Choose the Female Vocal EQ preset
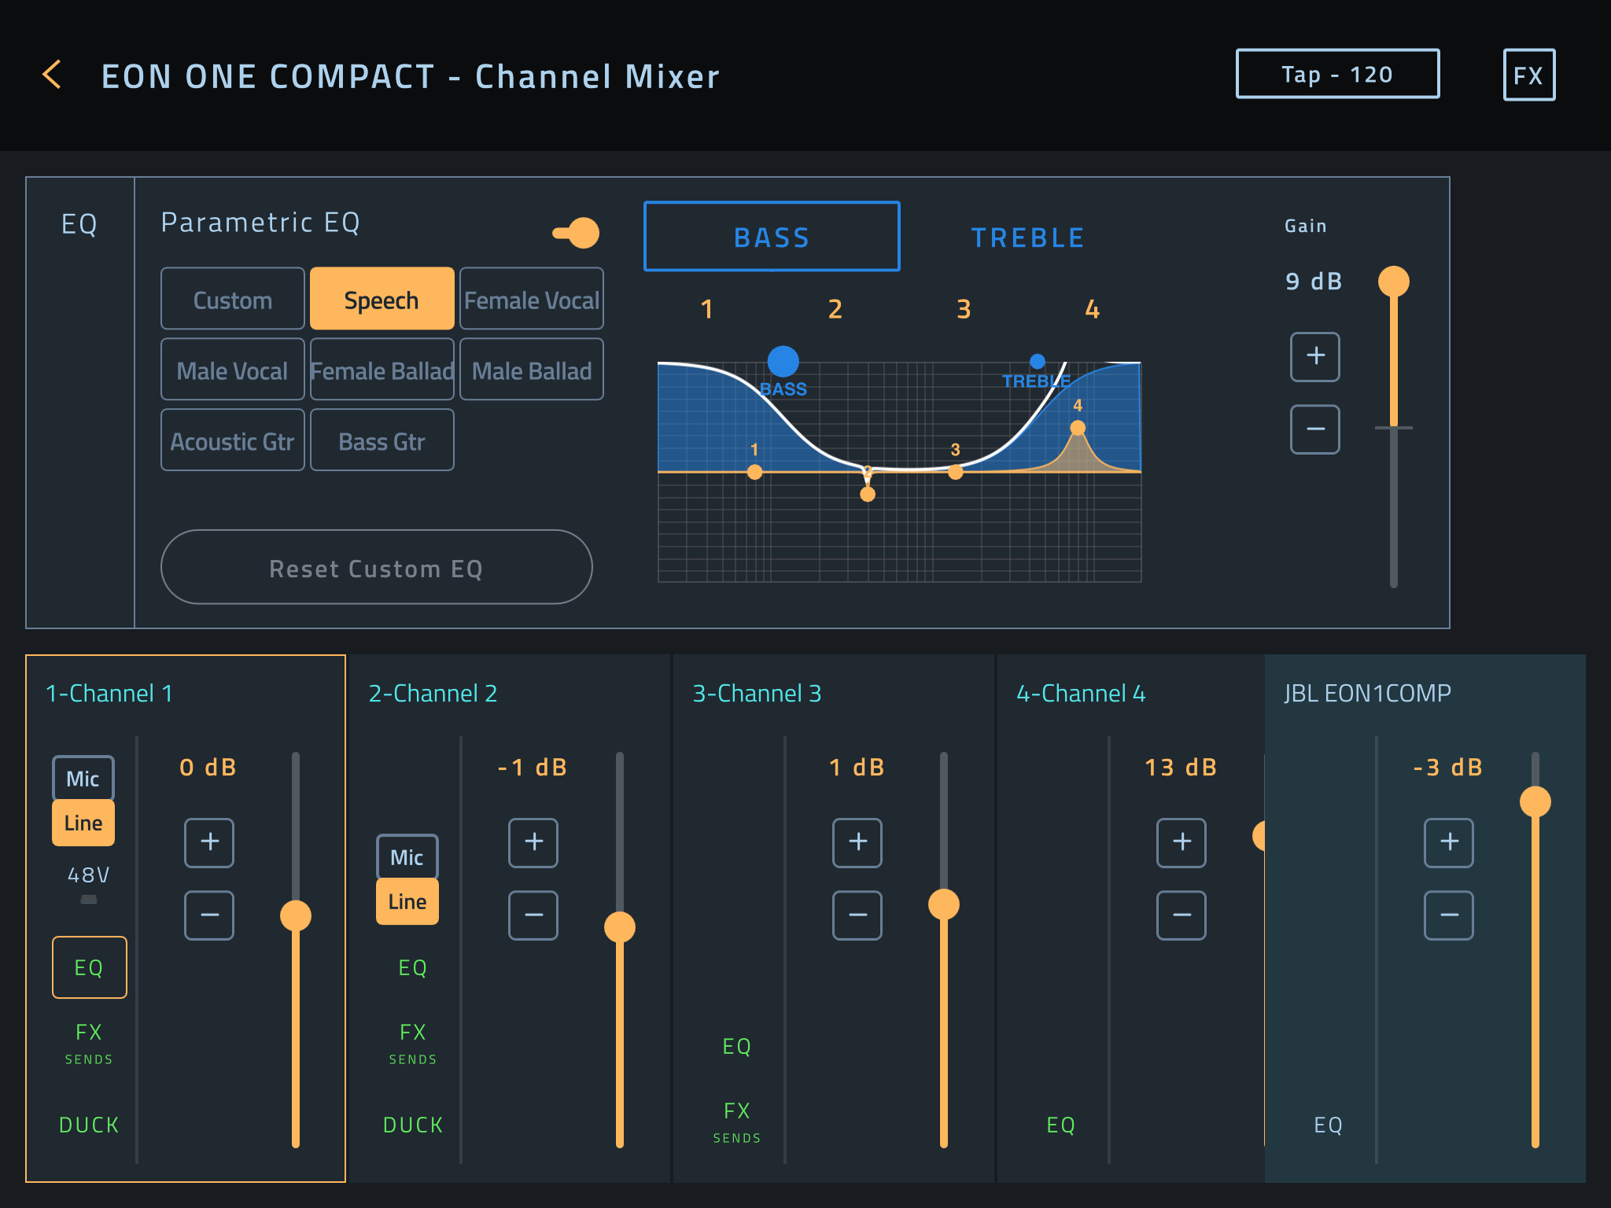The image size is (1611, 1208). coord(532,300)
